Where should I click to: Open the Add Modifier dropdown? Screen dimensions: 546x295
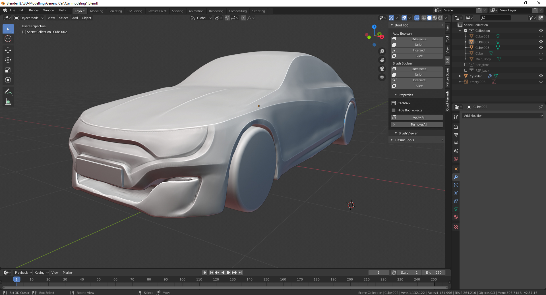(x=503, y=116)
